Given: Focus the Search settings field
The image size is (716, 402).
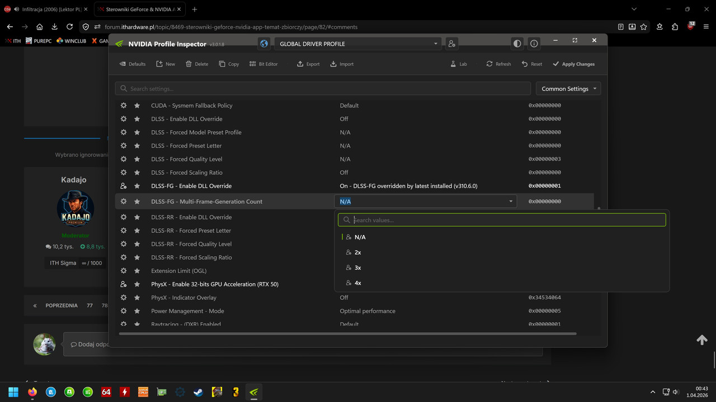Looking at the screenshot, I should point(323,89).
